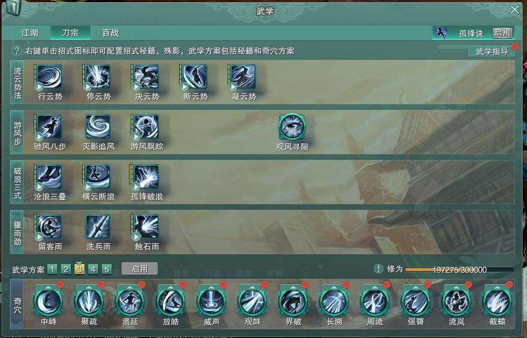Click the 停云势 skill icon

[x=98, y=77]
